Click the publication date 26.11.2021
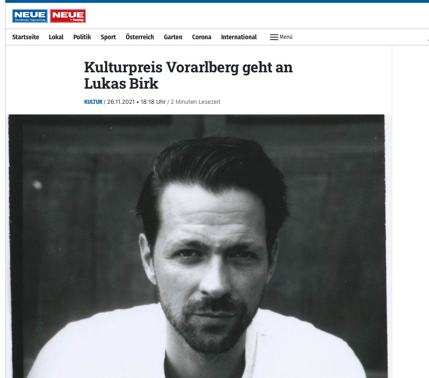The width and height of the screenshot is (429, 378). tap(121, 102)
